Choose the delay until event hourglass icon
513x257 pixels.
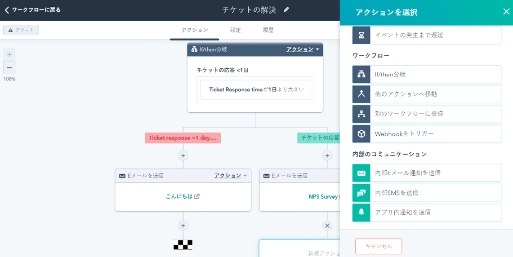coord(361,35)
